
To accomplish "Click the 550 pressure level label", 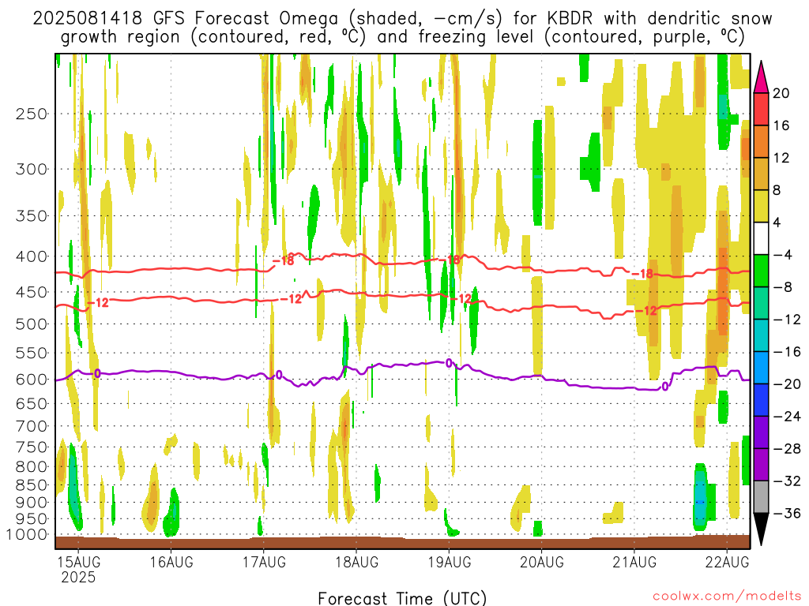I will (x=32, y=353).
